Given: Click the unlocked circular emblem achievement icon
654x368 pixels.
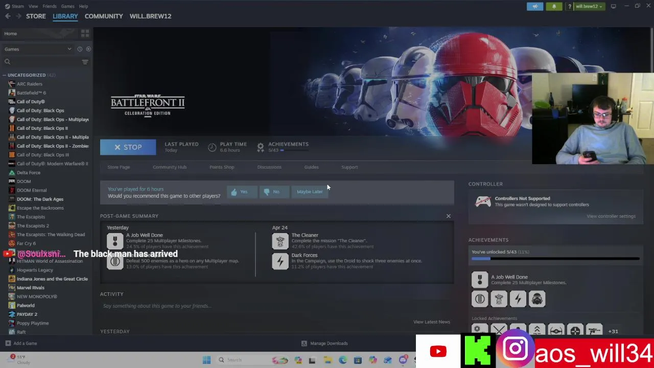Looking at the screenshot, I should point(480,299).
